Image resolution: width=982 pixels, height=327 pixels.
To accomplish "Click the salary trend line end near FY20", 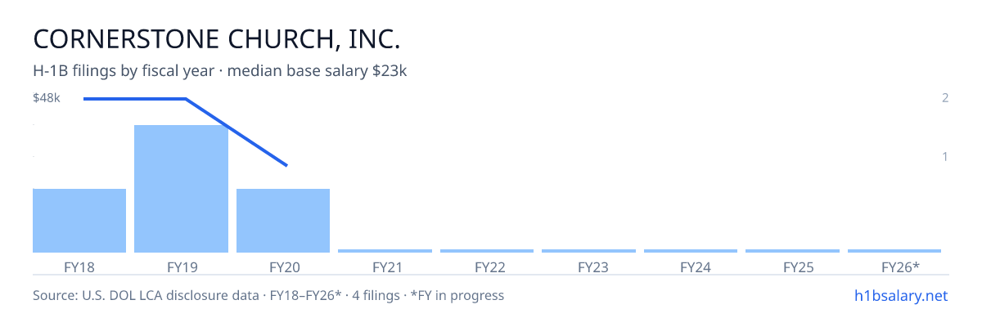I will [286, 165].
